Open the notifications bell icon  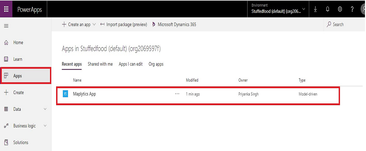(x=328, y=9)
